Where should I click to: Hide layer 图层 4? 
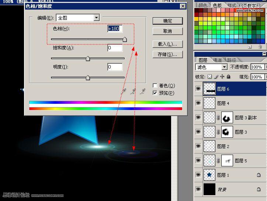pos(198,103)
